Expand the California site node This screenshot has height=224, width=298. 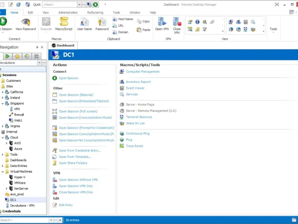pyautogui.click(x=3, y=92)
